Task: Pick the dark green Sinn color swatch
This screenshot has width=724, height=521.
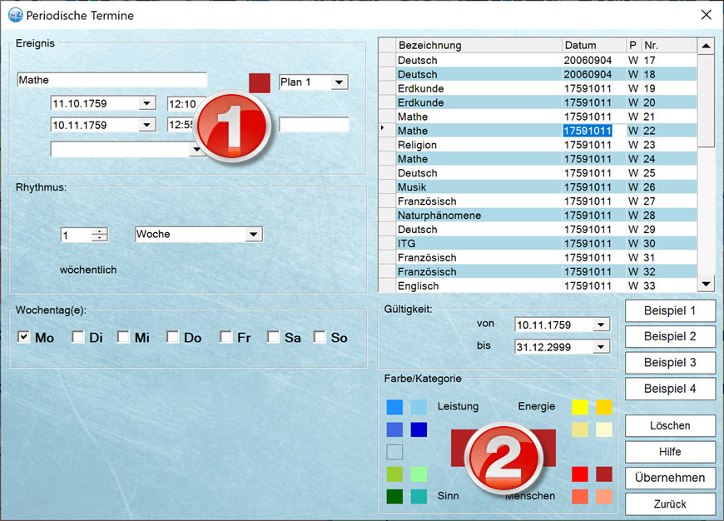Action: (394, 497)
